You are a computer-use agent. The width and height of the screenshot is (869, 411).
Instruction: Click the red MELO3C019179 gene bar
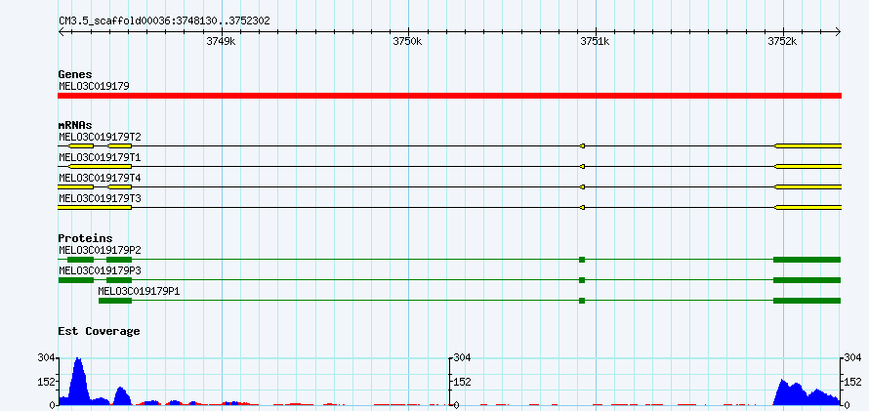click(449, 96)
